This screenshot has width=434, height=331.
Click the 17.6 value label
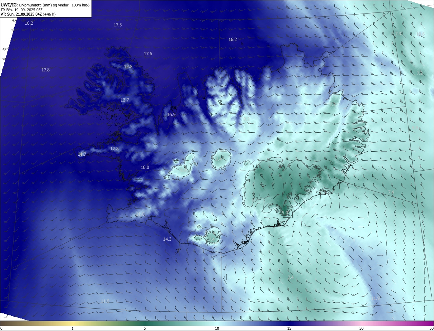pos(148,54)
